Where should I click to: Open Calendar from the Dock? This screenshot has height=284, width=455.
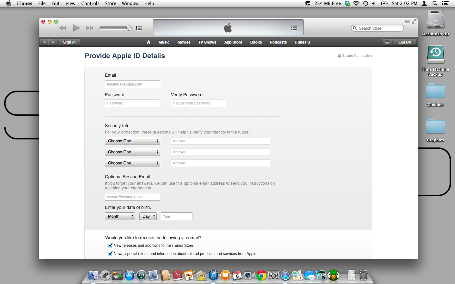[x=237, y=275]
